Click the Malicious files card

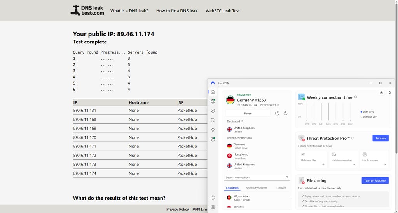click(312, 159)
